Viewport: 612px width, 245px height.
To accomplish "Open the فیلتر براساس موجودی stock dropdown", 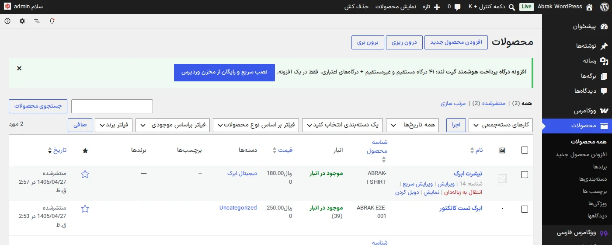I will [x=173, y=125].
